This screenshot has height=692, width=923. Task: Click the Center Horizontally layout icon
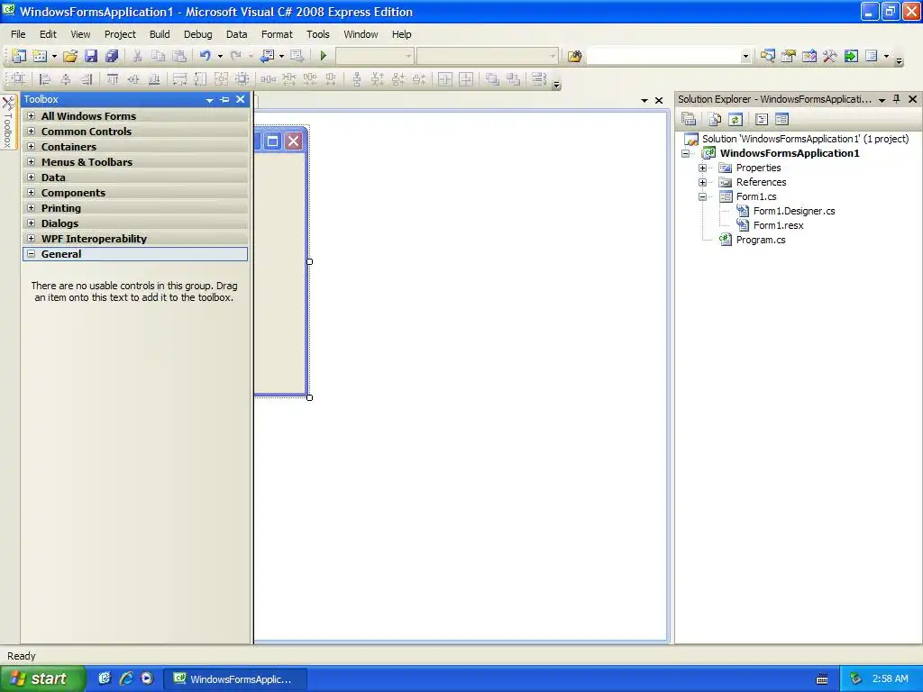(x=445, y=79)
